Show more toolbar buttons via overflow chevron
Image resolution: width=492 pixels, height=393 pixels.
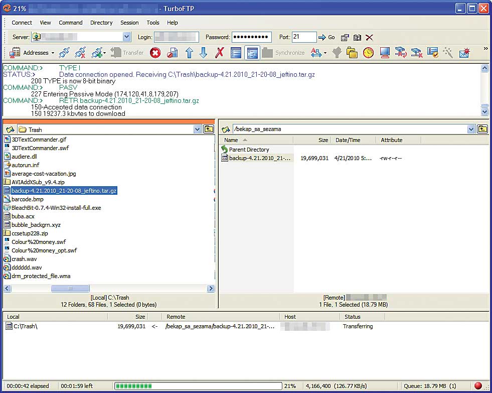coord(485,49)
